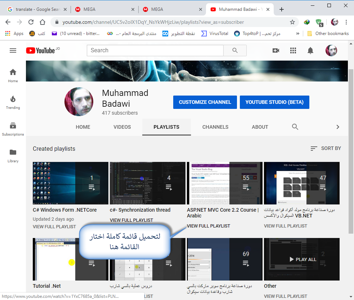Open ASP.NET MVC Core 2.2 Course thumbnail
The image size is (354, 300).
tap(225, 183)
